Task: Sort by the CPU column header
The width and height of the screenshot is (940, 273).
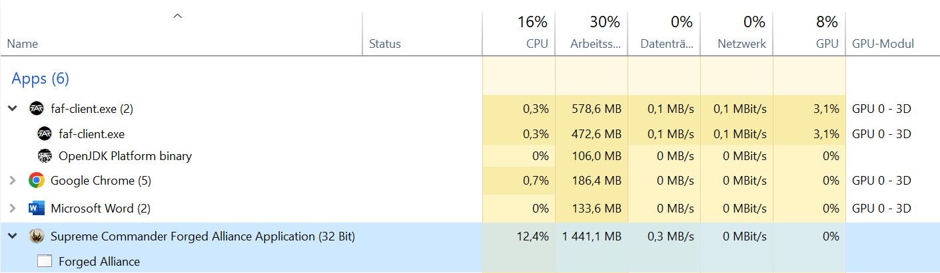Action: (x=518, y=33)
